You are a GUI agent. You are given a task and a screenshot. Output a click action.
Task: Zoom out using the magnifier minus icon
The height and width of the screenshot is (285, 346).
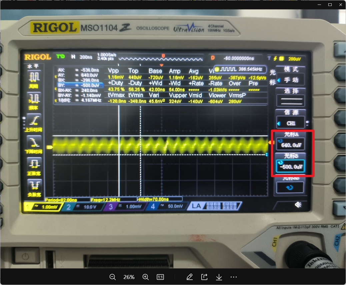click(113, 277)
